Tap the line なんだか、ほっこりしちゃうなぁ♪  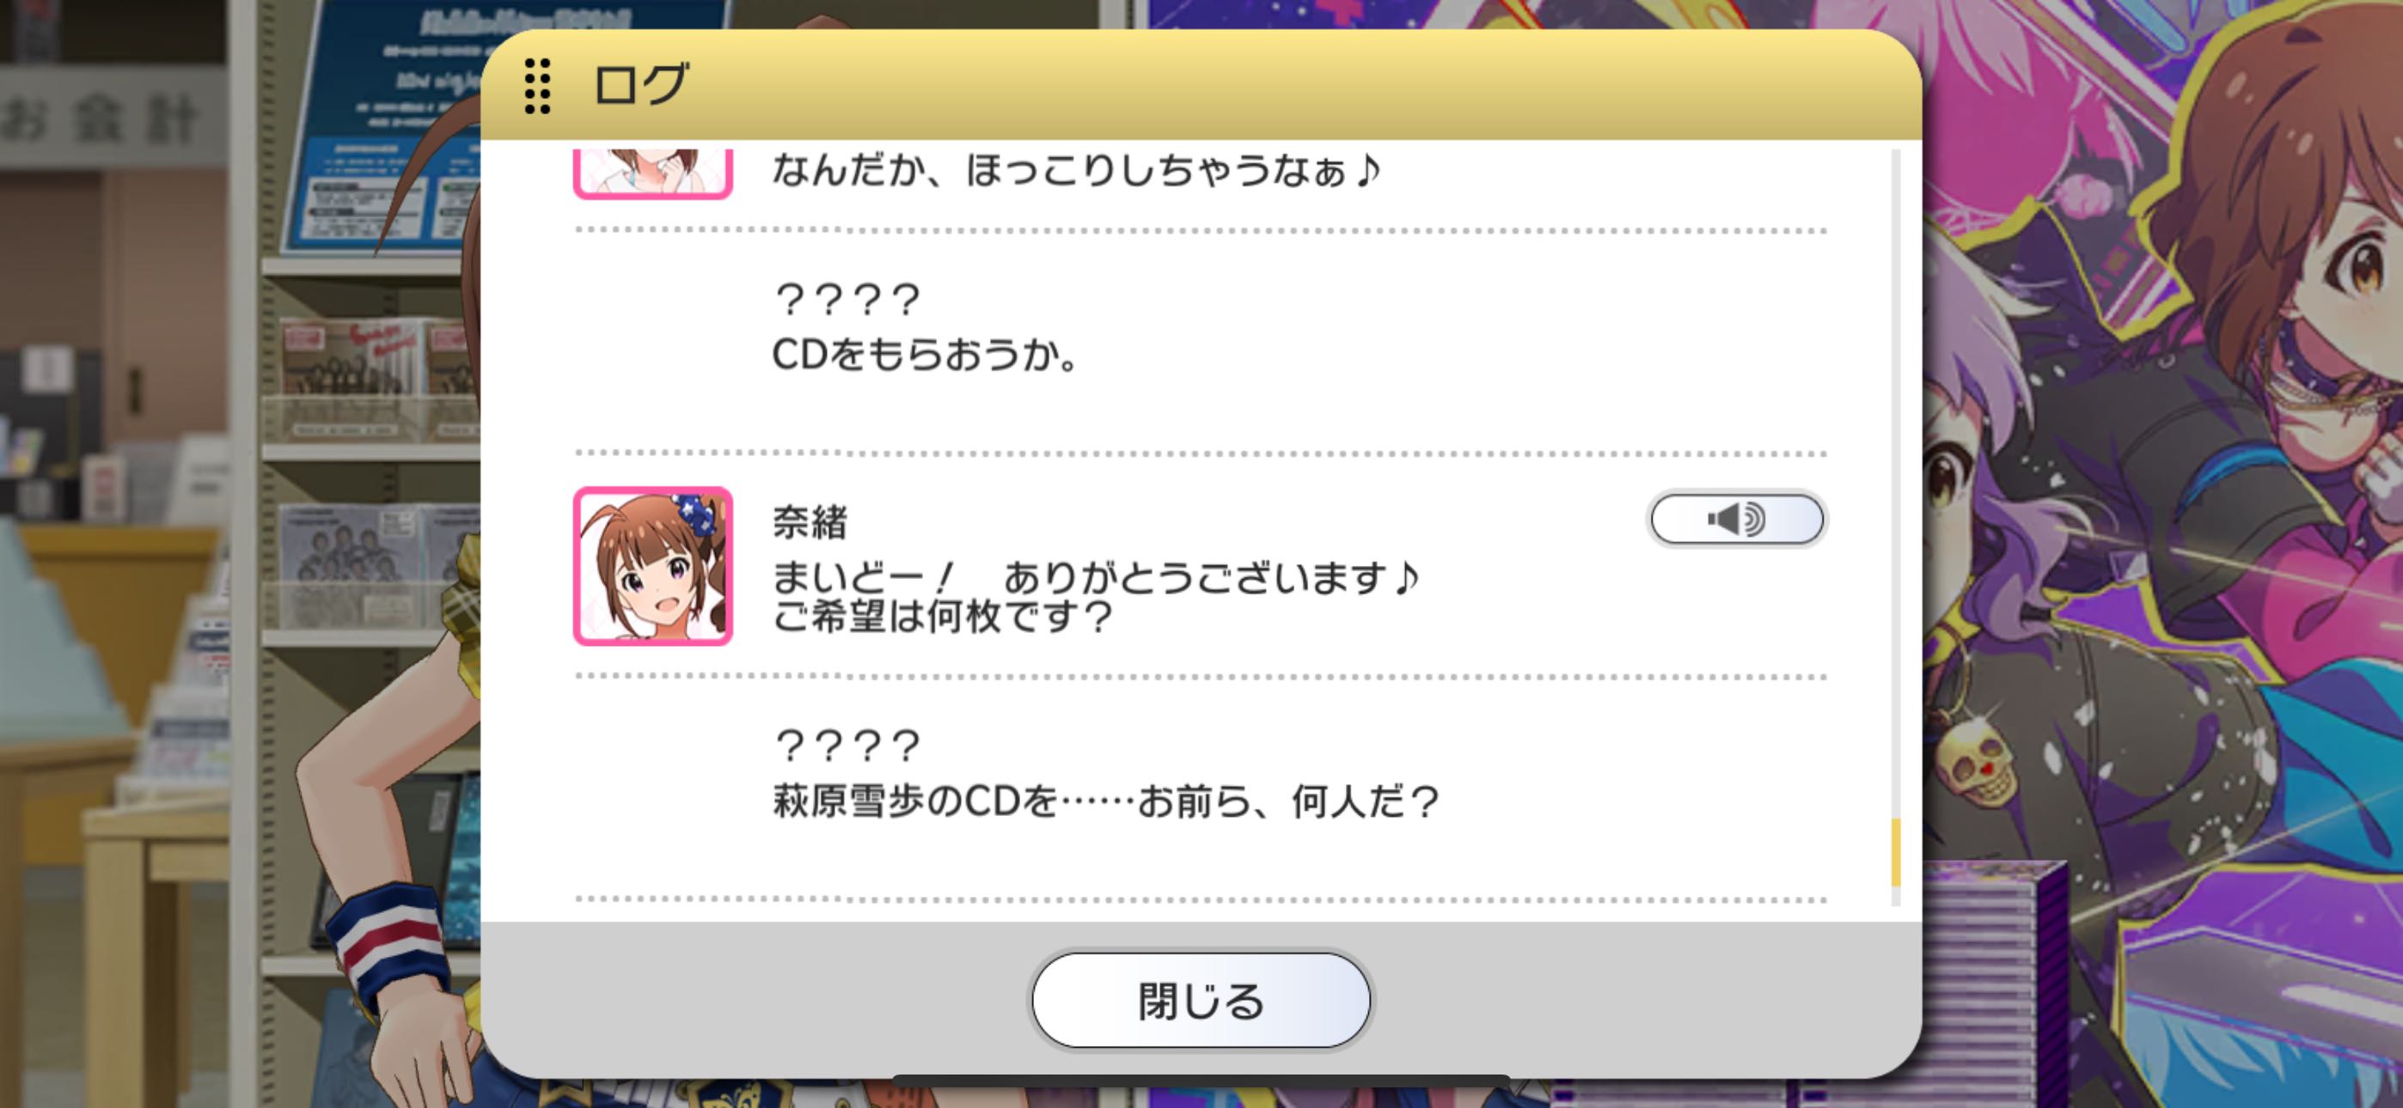1077,171
